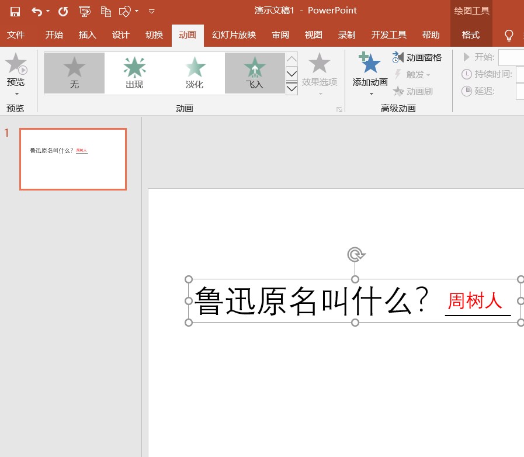Viewport: 524px width, 457px height.
Task: Switch to the 幻灯片放映 ribbon tab
Action: coord(234,34)
